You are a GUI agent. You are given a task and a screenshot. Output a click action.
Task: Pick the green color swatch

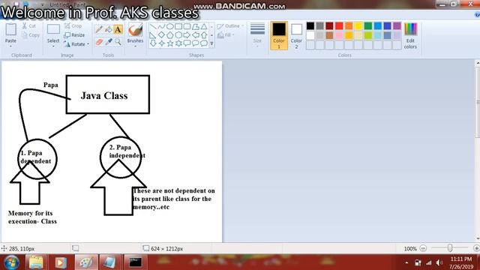click(368, 26)
